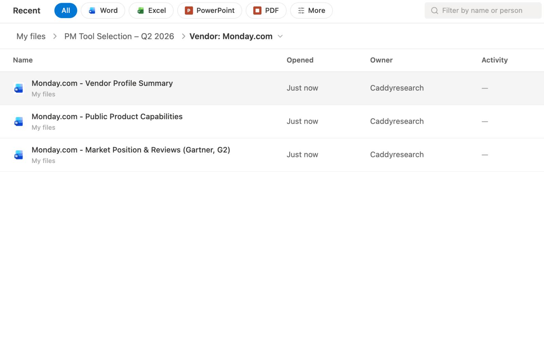544x340 pixels.
Task: Click My files location under Market Position & Reviews
Action: [x=44, y=161]
